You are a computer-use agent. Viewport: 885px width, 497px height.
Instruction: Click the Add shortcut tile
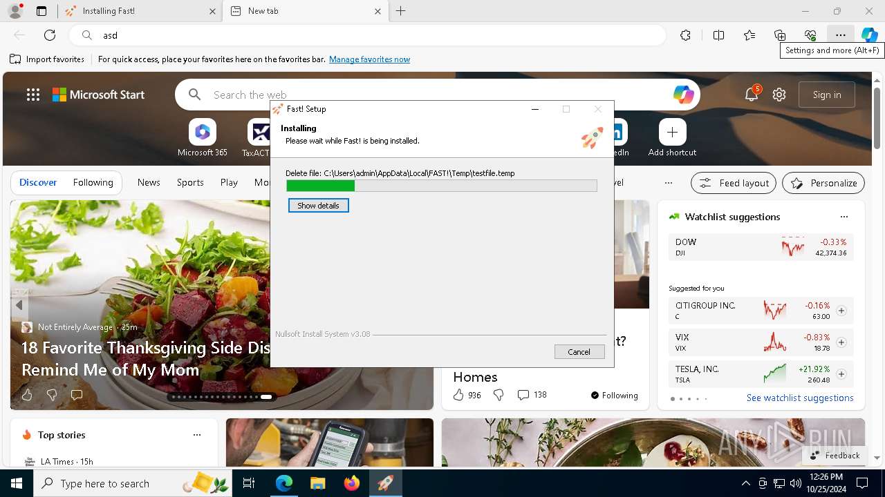click(672, 138)
